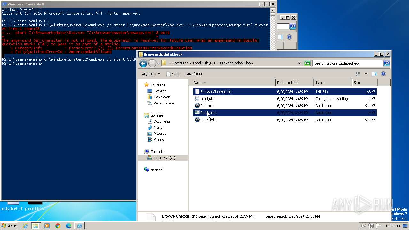The image size is (409, 230).
Task: Click the PowerShell window title bar icon
Action: click(x=4, y=4)
